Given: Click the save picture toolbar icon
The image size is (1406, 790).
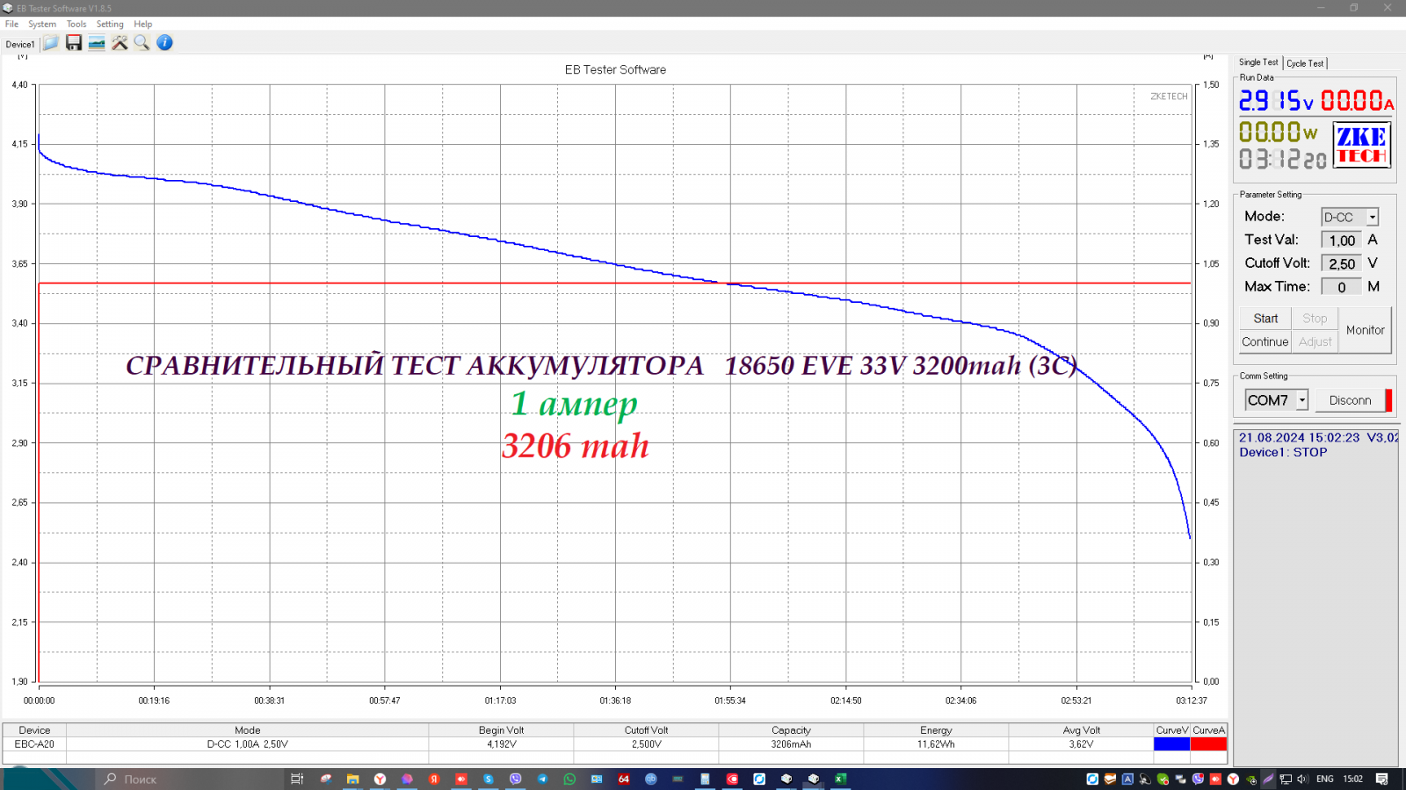Looking at the screenshot, I should [x=97, y=43].
